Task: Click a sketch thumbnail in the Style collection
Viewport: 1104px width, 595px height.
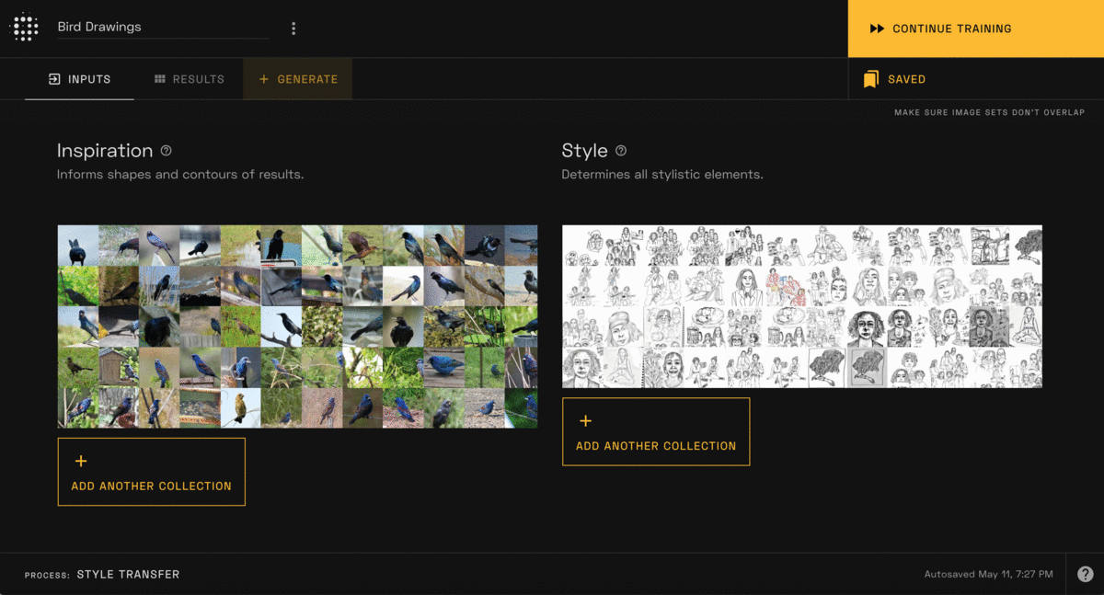Action: click(x=800, y=303)
